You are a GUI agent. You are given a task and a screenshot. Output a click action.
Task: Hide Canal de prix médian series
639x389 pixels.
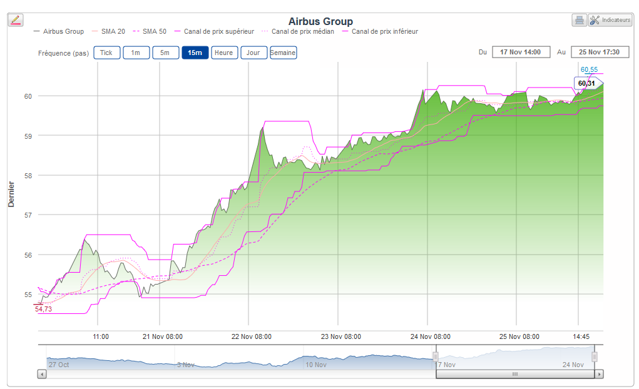coord(302,31)
